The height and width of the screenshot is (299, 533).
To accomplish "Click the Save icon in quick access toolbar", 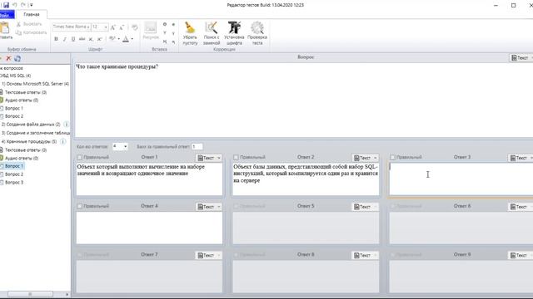I will point(6,5).
